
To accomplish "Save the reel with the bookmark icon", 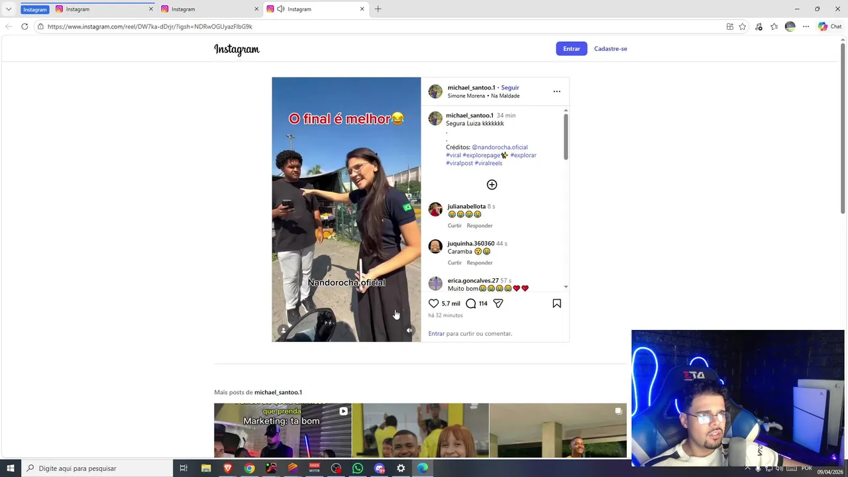I will 556,303.
